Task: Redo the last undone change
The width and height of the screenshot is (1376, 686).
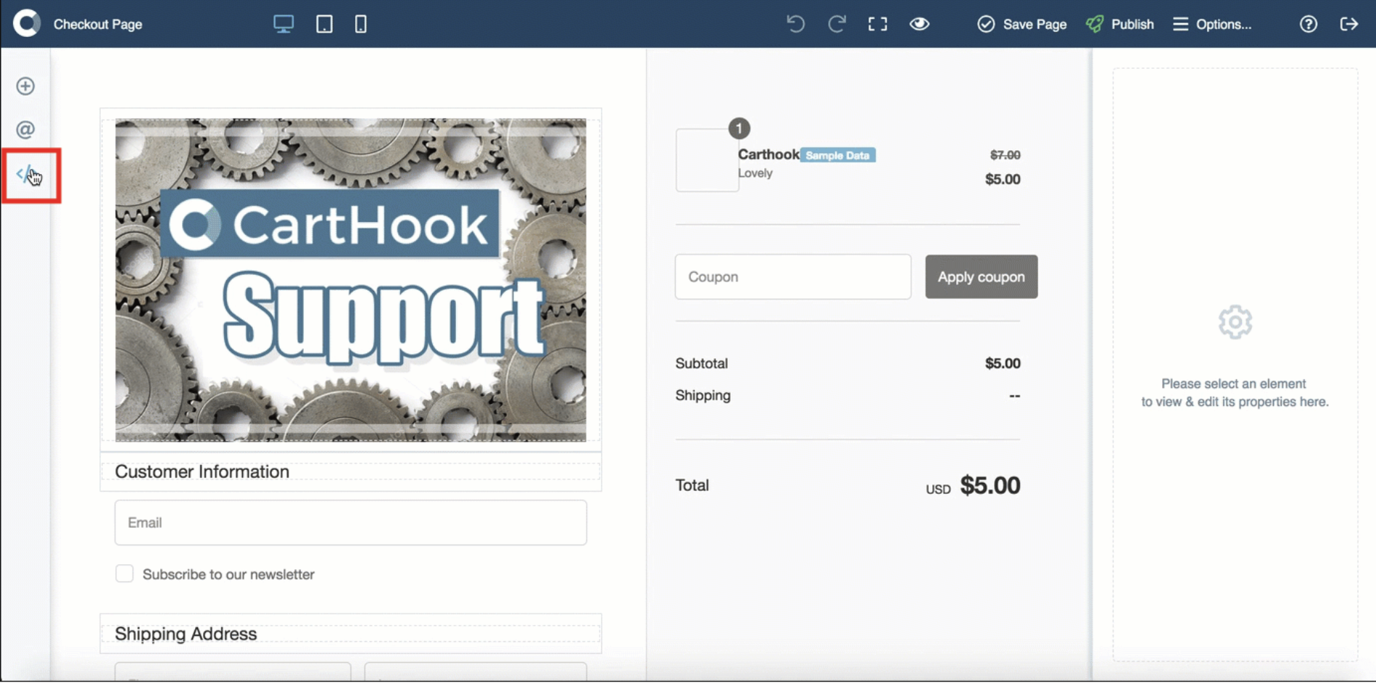Action: (x=837, y=24)
